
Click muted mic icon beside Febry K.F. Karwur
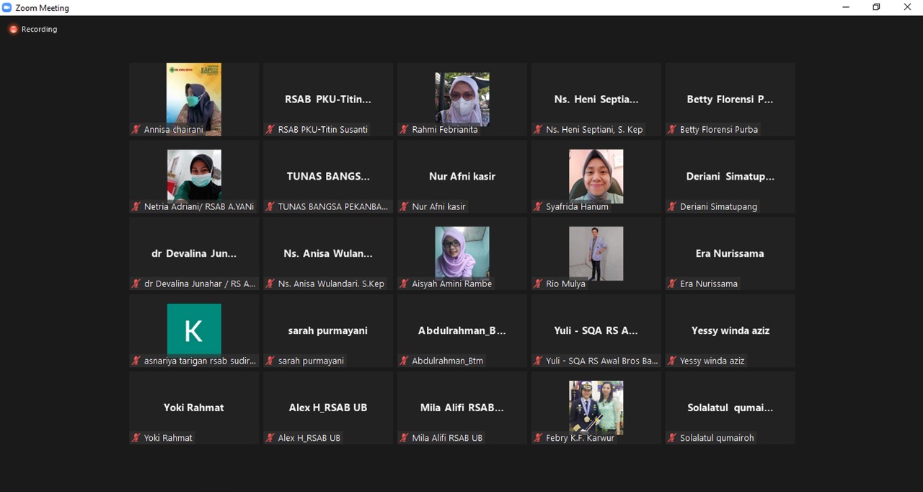tap(538, 438)
